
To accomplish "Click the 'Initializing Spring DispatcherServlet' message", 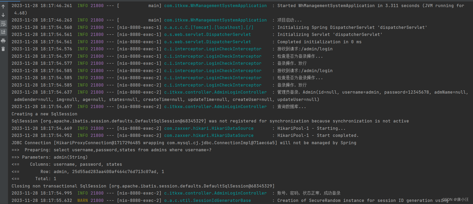I will (352, 27).
